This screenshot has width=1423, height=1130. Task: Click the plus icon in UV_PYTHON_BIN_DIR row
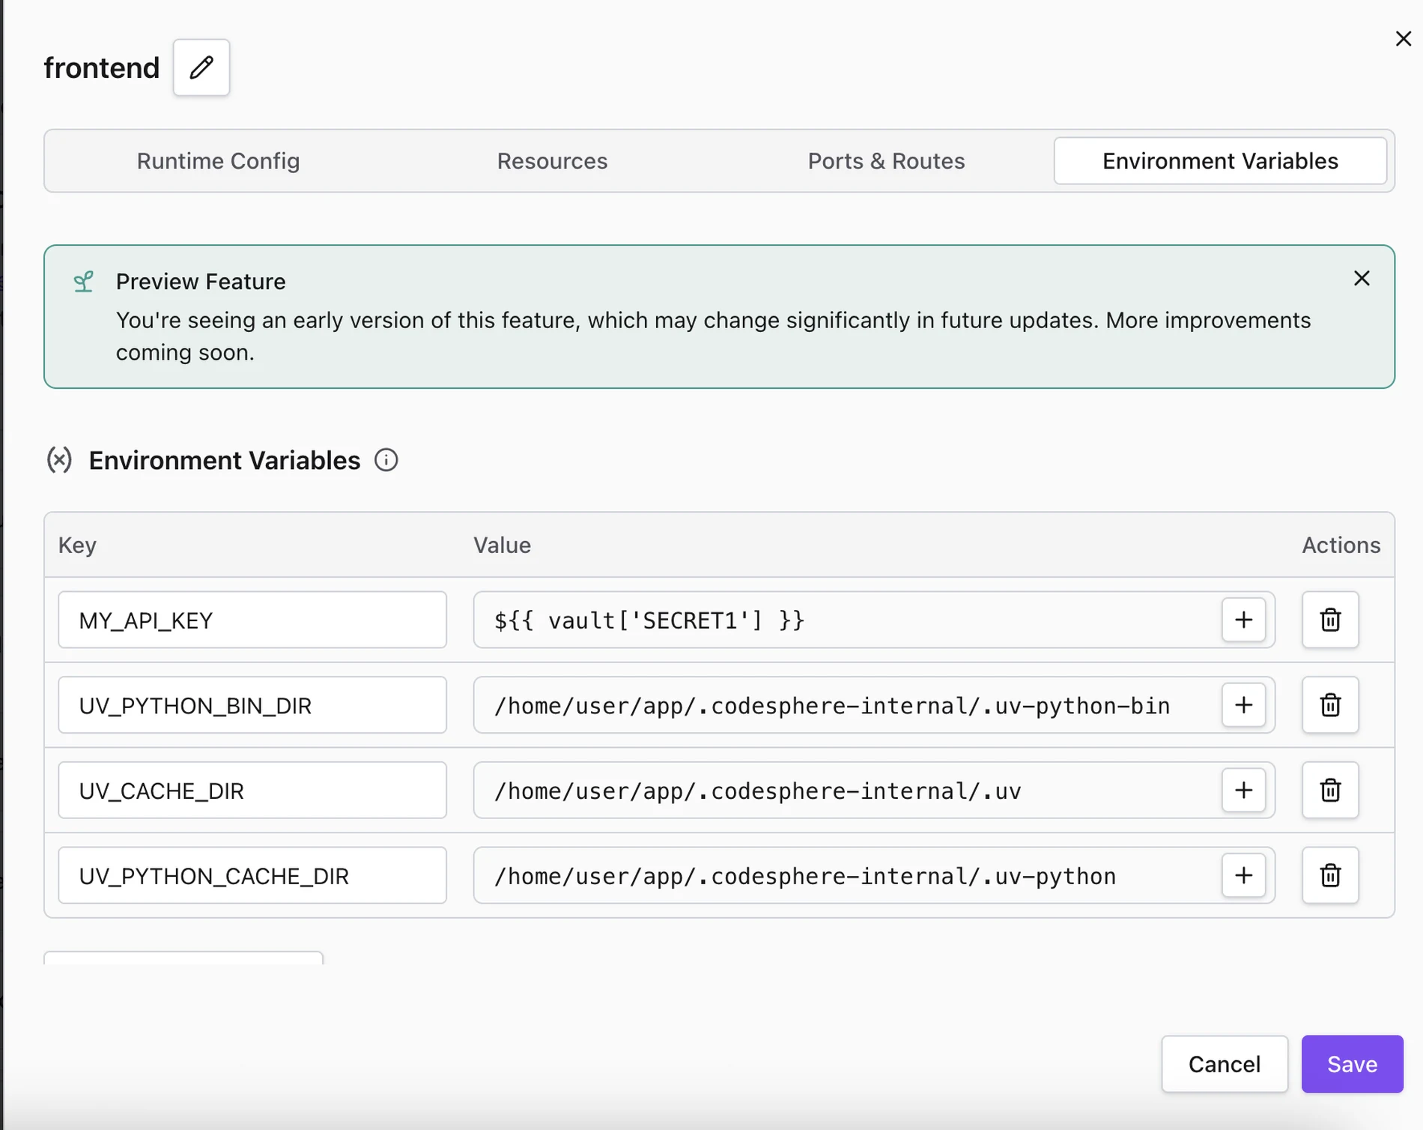click(1243, 705)
